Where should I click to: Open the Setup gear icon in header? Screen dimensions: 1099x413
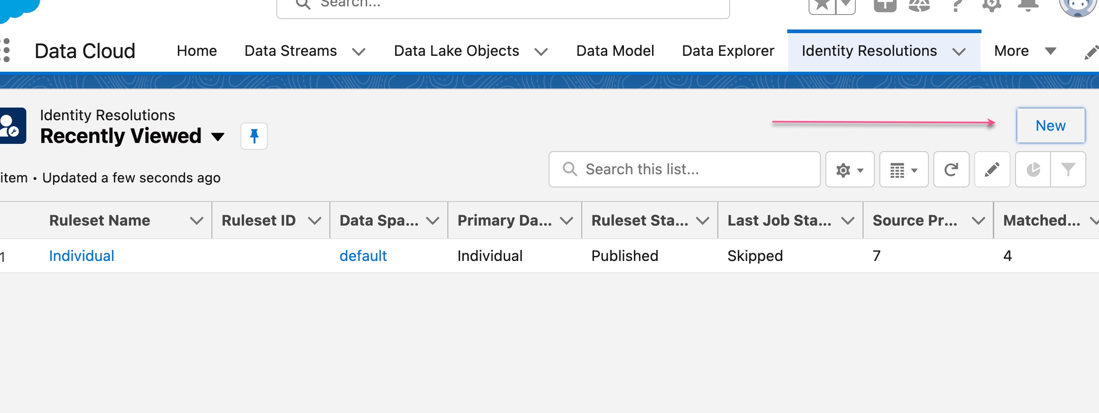point(992,5)
